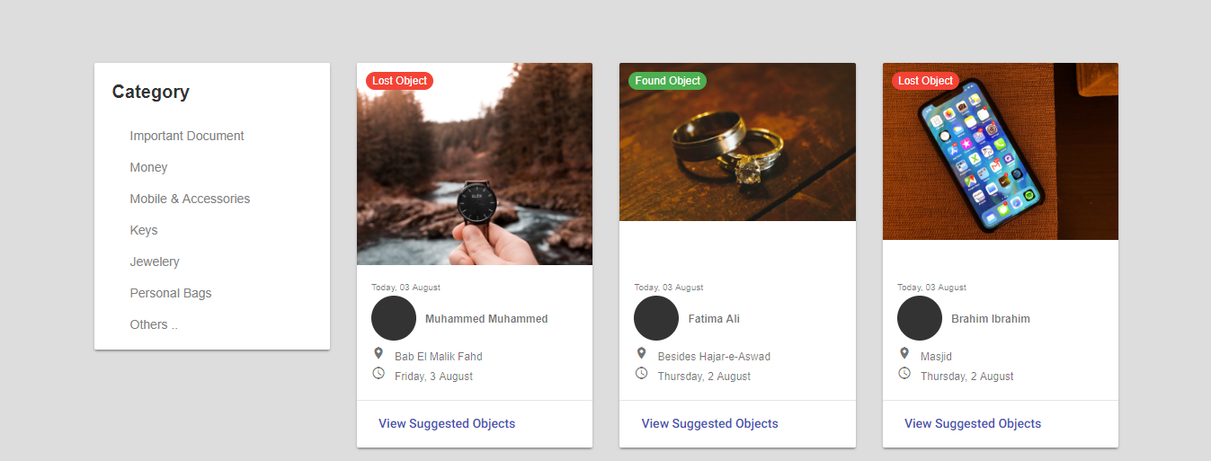This screenshot has height=461, width=1211.
Task: Select the Important Document category
Action: pos(187,136)
